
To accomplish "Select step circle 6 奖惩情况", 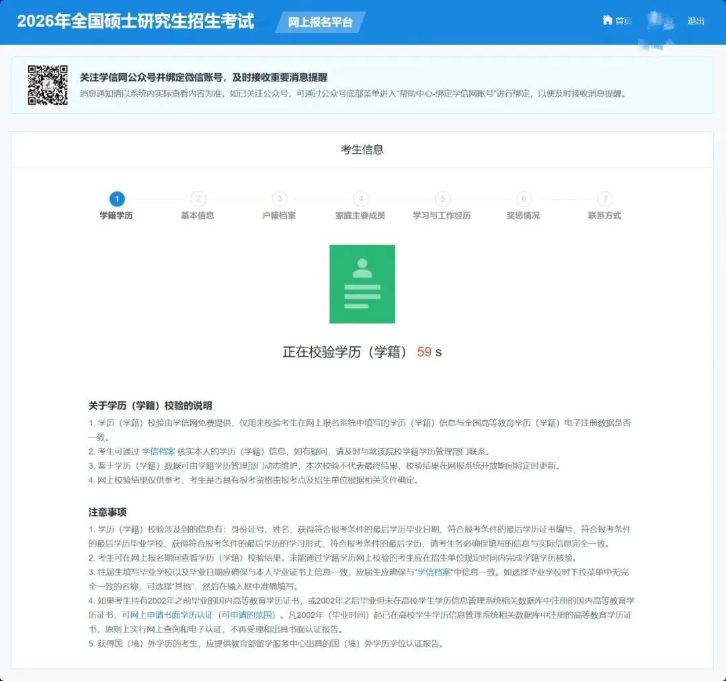I will point(524,199).
